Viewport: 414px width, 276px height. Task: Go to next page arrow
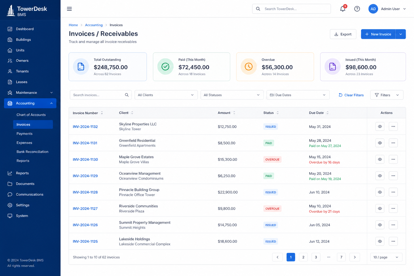[355, 257]
